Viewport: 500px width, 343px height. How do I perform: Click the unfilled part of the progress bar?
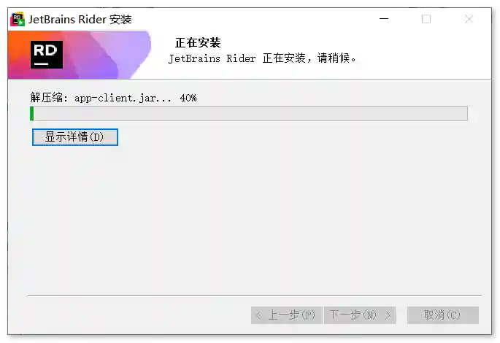pyautogui.click(x=248, y=114)
